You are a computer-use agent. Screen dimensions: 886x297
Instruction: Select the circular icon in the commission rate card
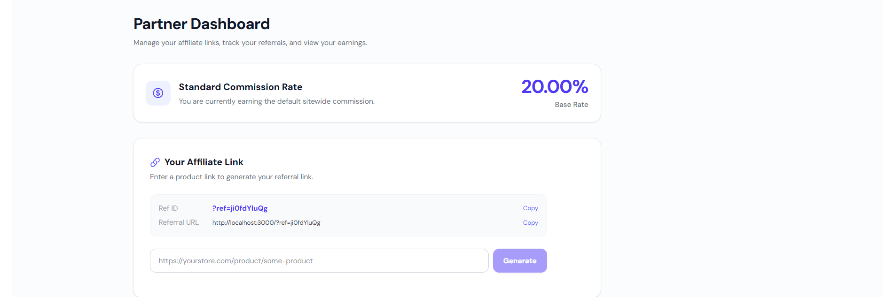pyautogui.click(x=158, y=93)
